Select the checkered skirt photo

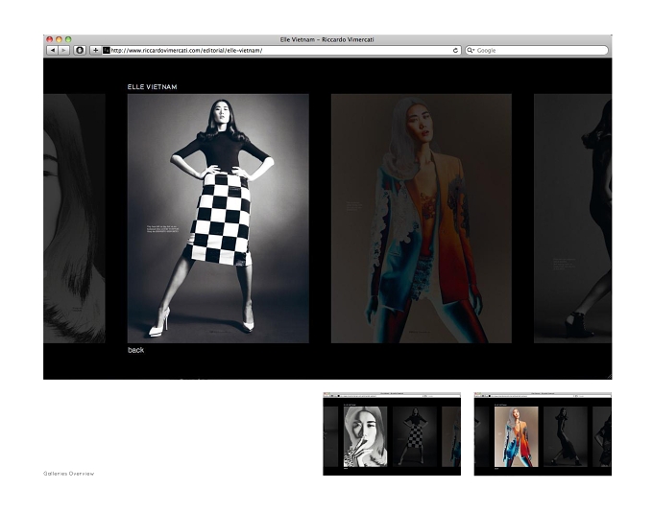(x=218, y=219)
